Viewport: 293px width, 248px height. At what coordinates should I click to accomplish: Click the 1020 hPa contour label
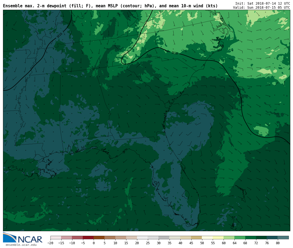(174, 53)
